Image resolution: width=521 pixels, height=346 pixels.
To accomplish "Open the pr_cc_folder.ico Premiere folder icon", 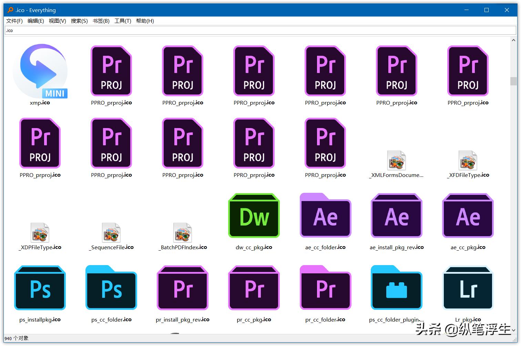I will 325,288.
